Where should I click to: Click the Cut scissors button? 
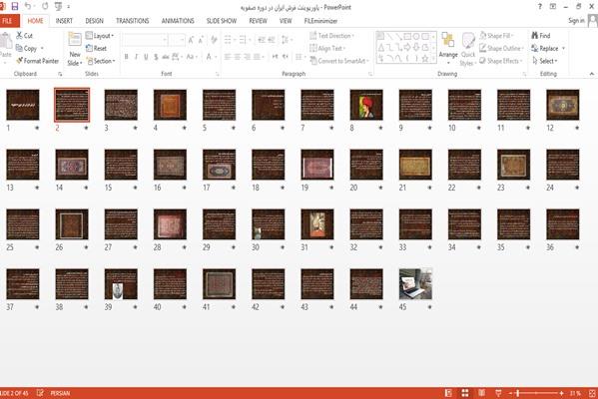(24, 36)
